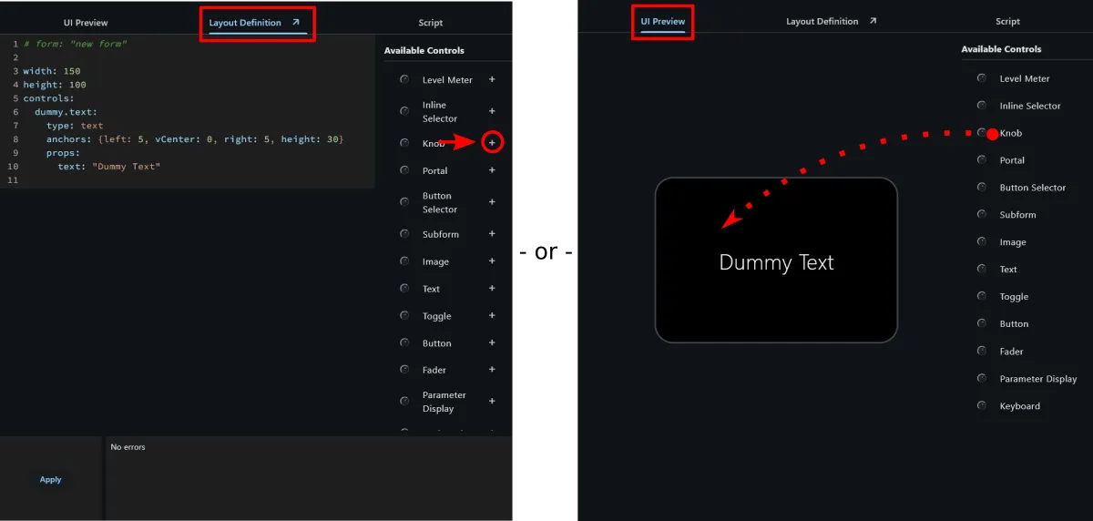Open the Script tab in Layout Definition view
Screen dimensions: 1093x521
coord(431,23)
